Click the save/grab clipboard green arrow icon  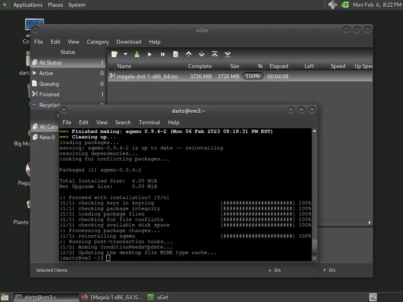coord(137,54)
